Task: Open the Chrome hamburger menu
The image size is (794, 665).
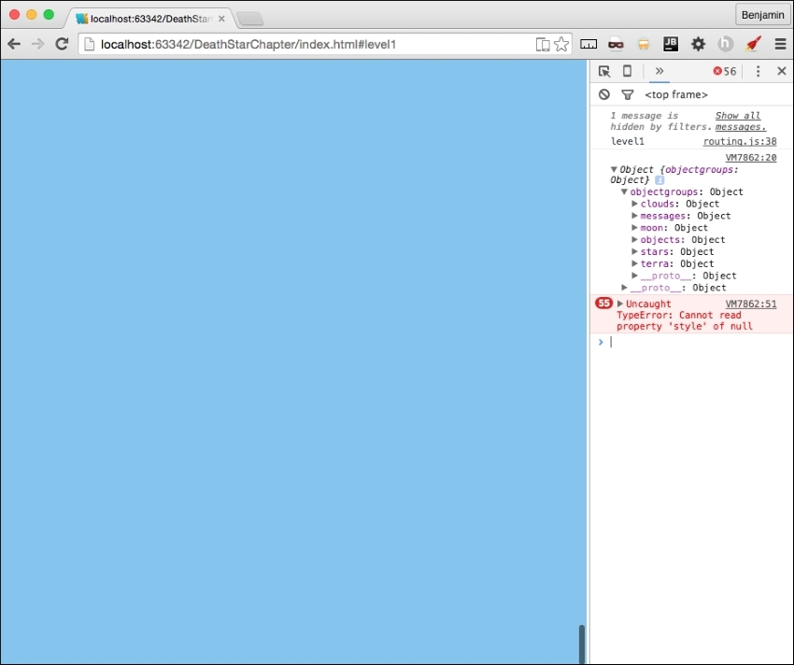Action: pyautogui.click(x=781, y=43)
